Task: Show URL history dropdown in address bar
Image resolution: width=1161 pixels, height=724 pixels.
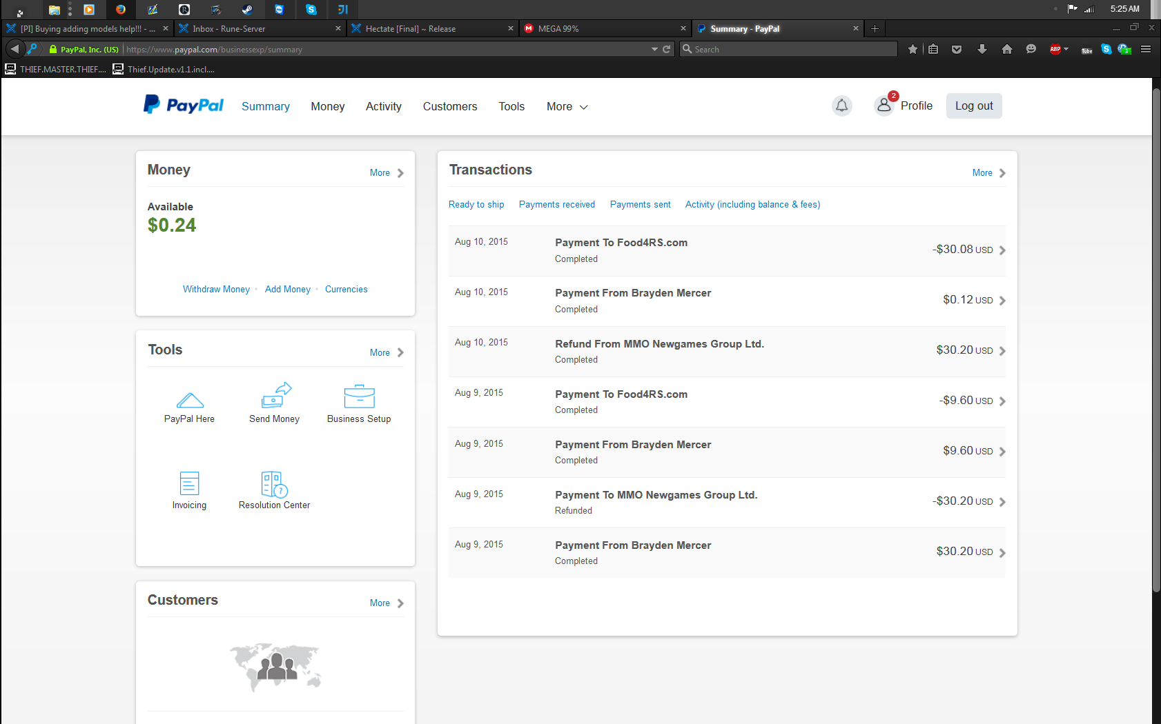Action: pyautogui.click(x=654, y=49)
